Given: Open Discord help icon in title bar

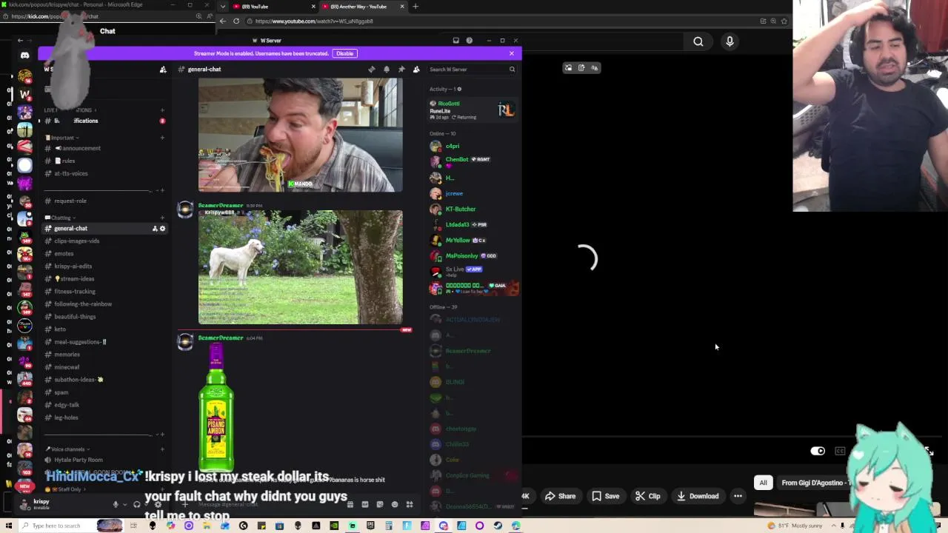Looking at the screenshot, I should pos(470,41).
